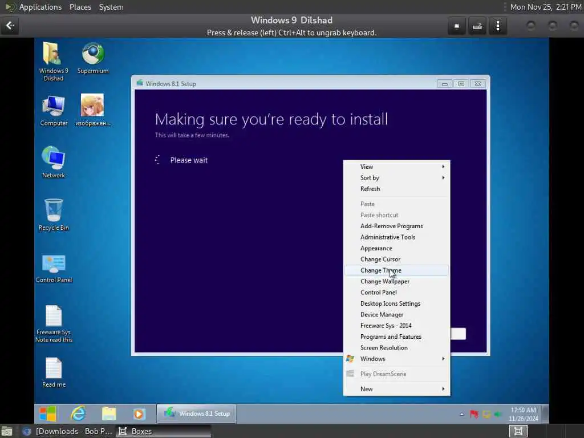Click the red flag Action Center tray icon
This screenshot has width=584, height=438.
coord(474,414)
